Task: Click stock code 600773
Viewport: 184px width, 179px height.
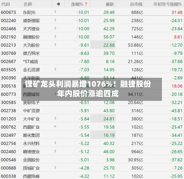Action: 8,94
